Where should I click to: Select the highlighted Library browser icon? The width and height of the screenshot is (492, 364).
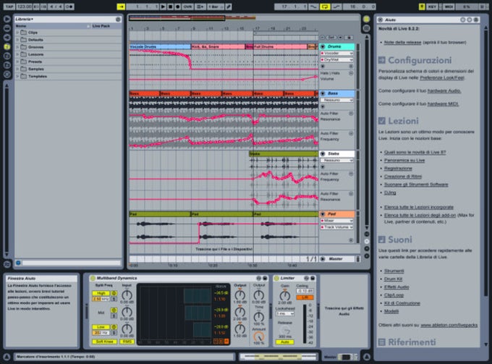pyautogui.click(x=7, y=47)
